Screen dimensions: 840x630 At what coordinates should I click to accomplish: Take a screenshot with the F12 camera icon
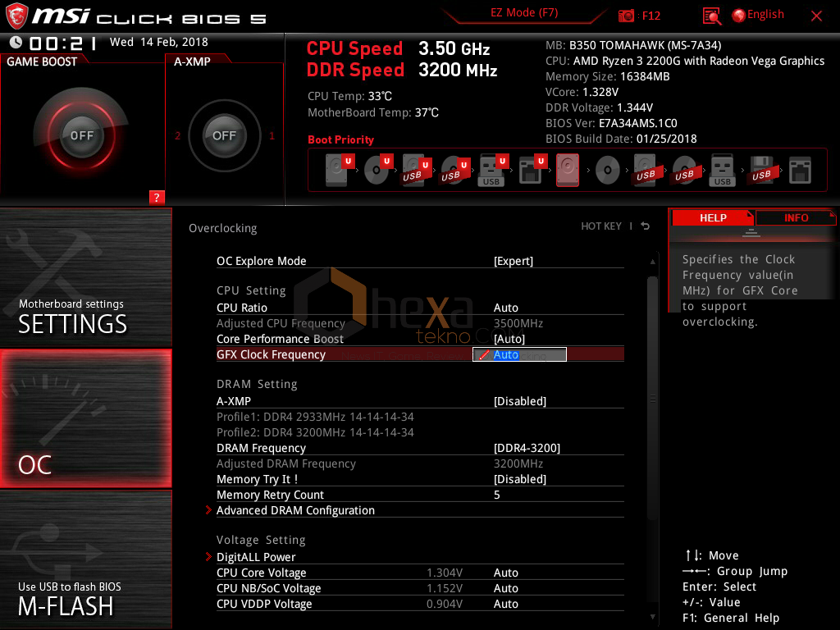click(x=626, y=16)
